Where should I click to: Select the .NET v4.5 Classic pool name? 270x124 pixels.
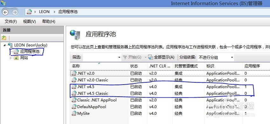click(93, 93)
